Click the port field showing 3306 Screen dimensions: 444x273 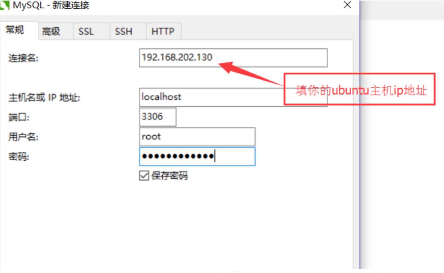[x=158, y=117]
